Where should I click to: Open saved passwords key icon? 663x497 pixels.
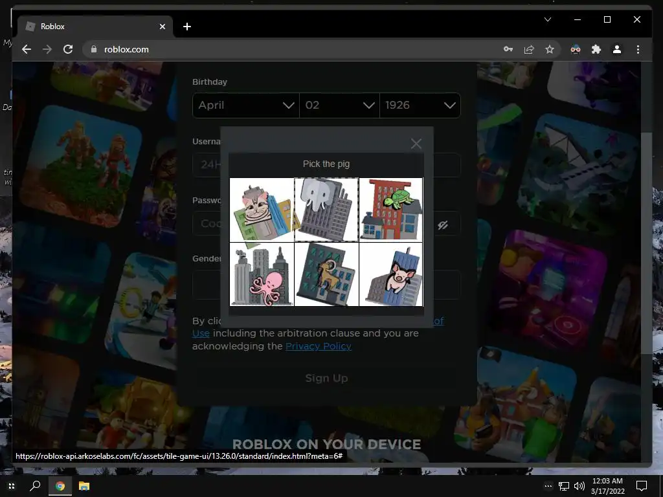tap(508, 49)
